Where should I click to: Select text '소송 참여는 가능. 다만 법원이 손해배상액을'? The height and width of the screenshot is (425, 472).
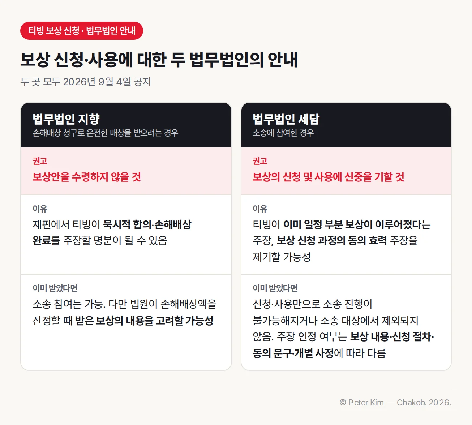click(124, 304)
